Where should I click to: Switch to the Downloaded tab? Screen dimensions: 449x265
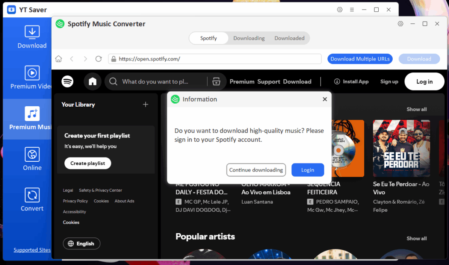click(289, 38)
